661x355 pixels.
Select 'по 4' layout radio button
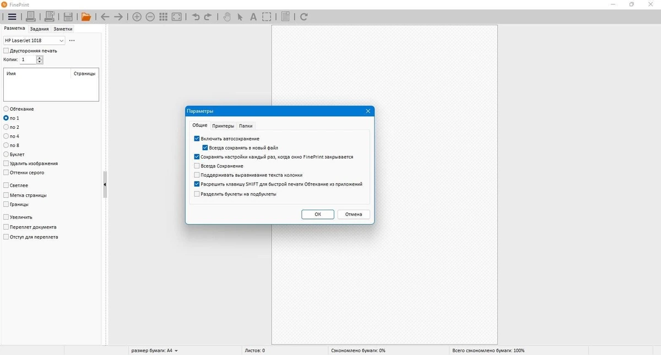click(x=6, y=136)
